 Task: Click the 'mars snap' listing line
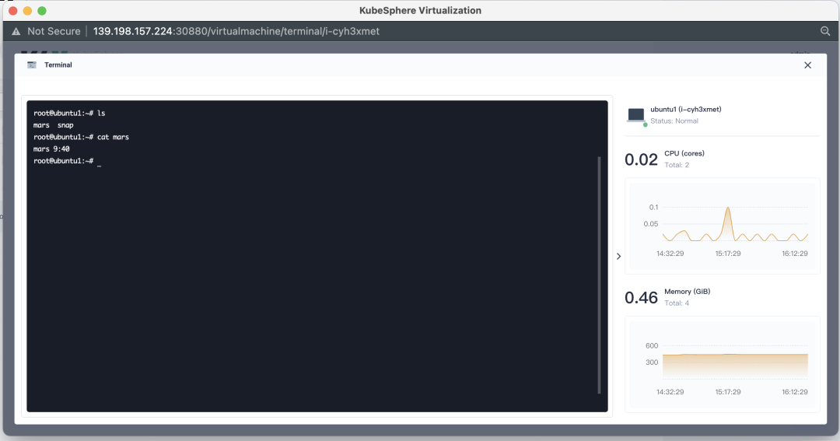click(53, 125)
